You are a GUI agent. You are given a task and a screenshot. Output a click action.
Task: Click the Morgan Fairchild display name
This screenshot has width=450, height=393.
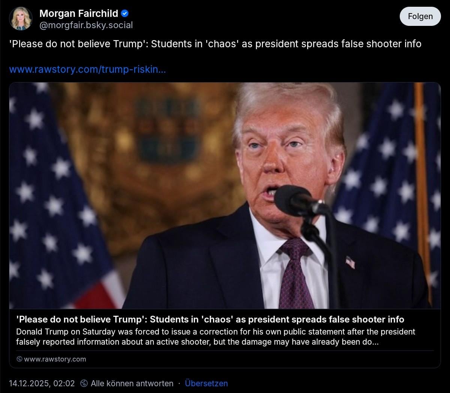(x=79, y=13)
